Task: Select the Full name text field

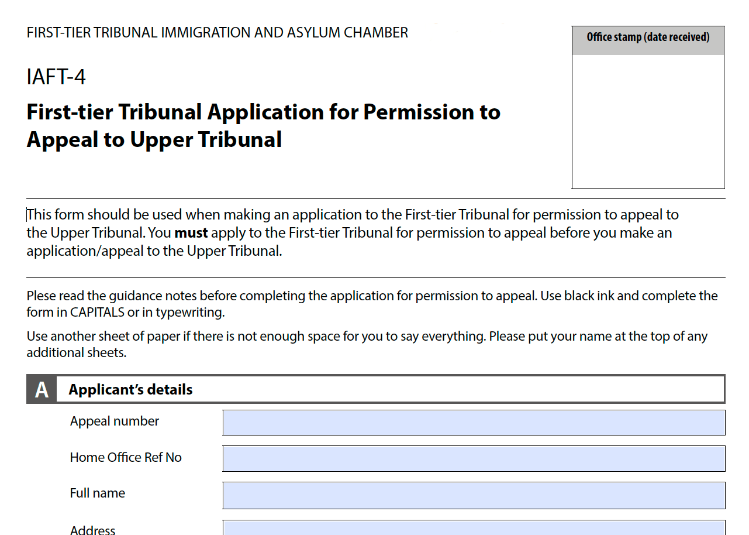Action: click(x=474, y=495)
